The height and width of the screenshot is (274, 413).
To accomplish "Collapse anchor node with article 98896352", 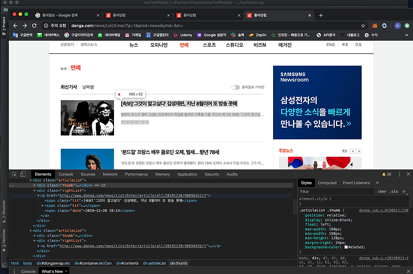I will (x=39, y=195).
